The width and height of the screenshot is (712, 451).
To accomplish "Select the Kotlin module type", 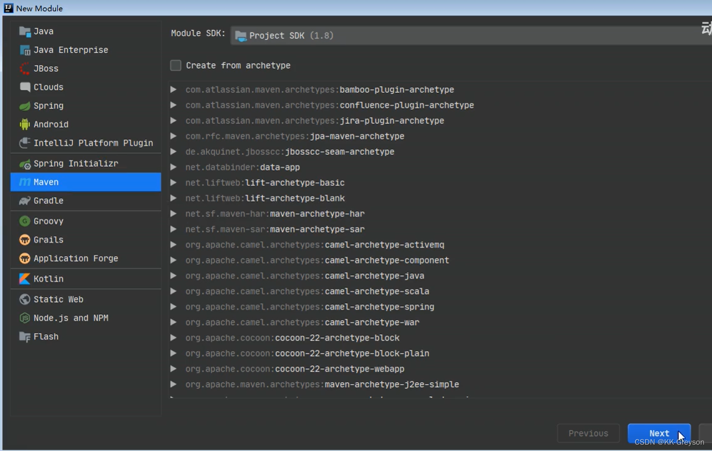I will (86, 279).
